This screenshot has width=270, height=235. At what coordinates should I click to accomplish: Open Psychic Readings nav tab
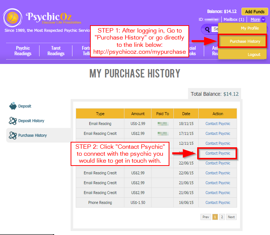point(23,51)
